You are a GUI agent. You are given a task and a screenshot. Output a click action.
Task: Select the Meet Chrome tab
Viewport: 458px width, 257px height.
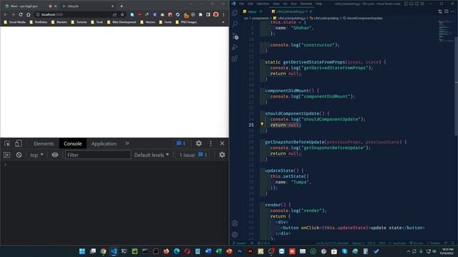coord(31,6)
